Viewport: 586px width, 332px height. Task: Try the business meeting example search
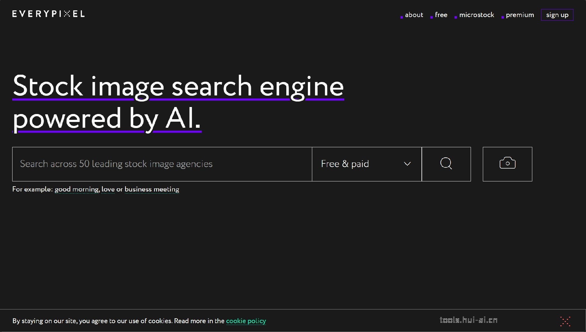(152, 189)
